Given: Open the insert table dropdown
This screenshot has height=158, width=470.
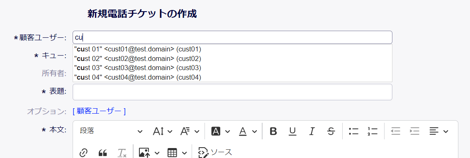Looking at the screenshot, I should click(x=177, y=153).
